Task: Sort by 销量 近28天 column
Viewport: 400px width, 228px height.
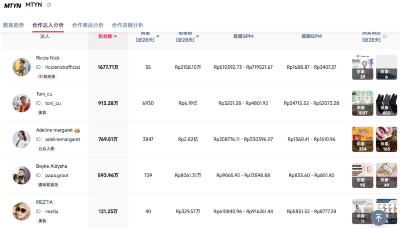Action: (158, 37)
